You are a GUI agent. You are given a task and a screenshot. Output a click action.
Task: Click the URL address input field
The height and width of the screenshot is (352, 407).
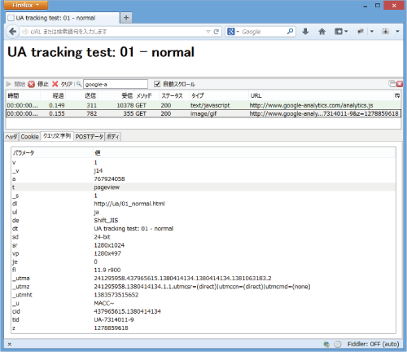pos(116,32)
